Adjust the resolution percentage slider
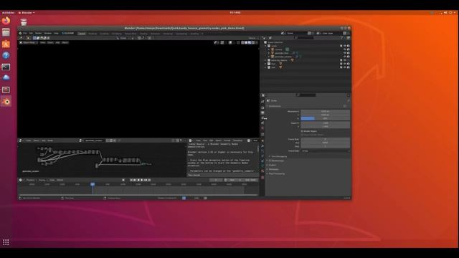The height and width of the screenshot is (258, 459). 325,118
